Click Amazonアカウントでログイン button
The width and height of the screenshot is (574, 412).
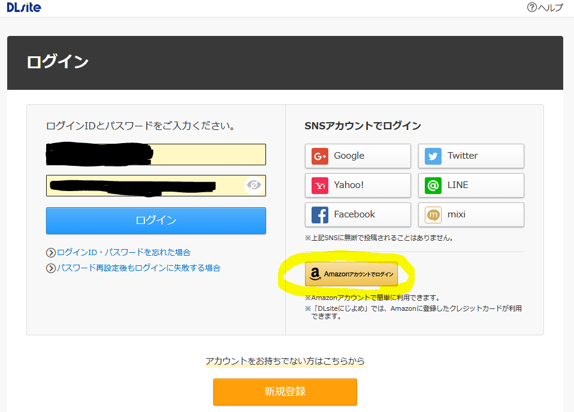(x=352, y=274)
